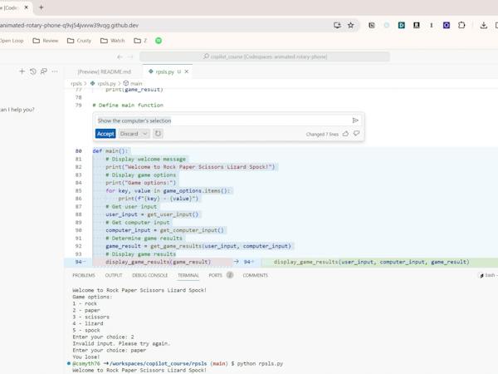Image resolution: width=498 pixels, height=374 pixels.
Task: Click the computer_input assignment on line 90
Action: pos(164,230)
